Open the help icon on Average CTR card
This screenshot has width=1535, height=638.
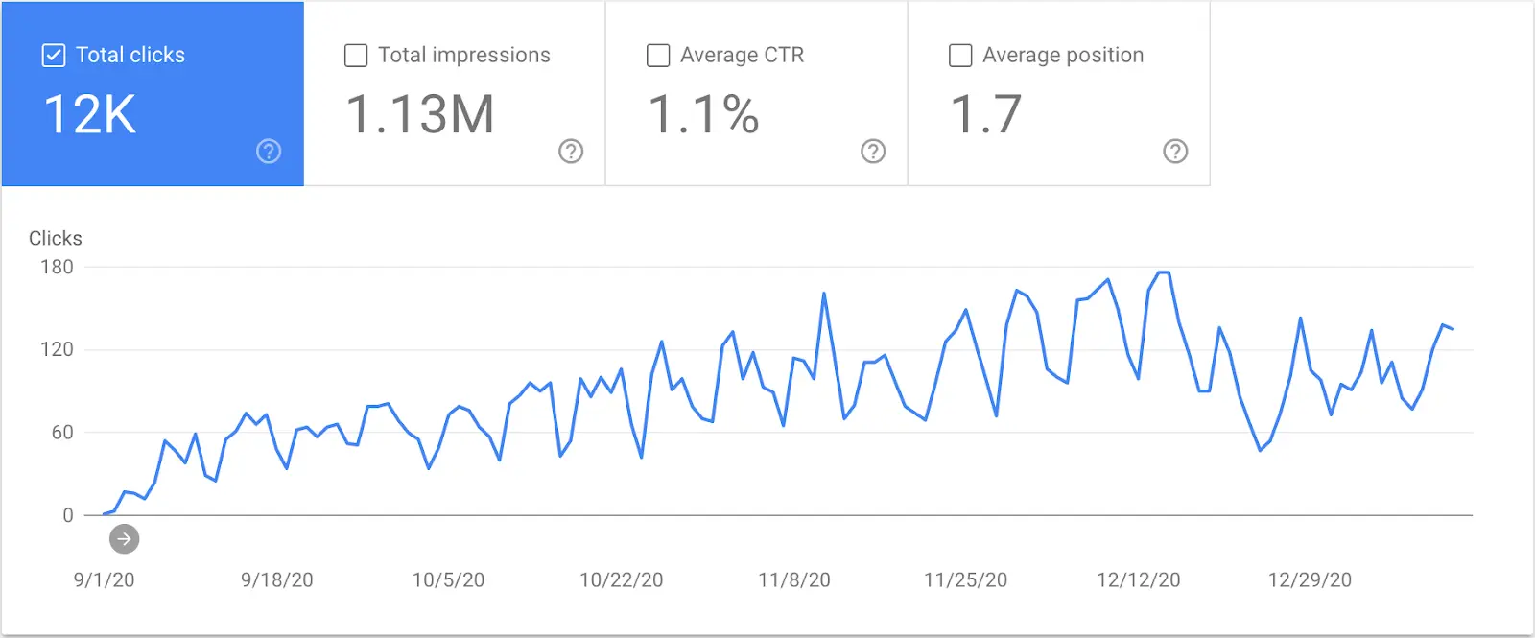pyautogui.click(x=873, y=151)
